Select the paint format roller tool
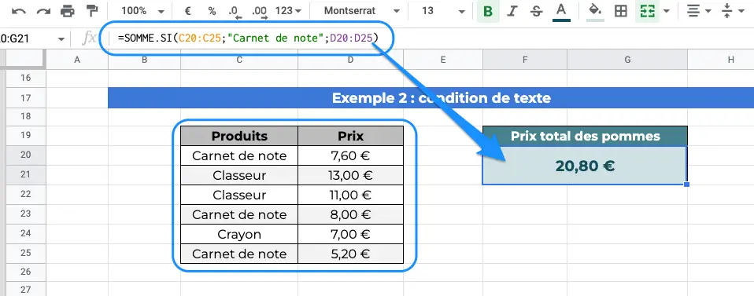Screen dimensions: 754x296 (91, 10)
